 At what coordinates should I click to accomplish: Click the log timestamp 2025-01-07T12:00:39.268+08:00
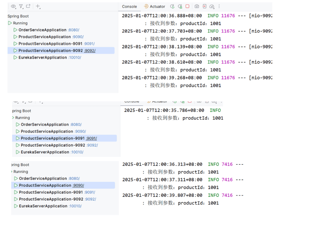pos(162,78)
